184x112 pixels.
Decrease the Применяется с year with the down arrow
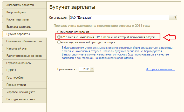(x=92, y=70)
